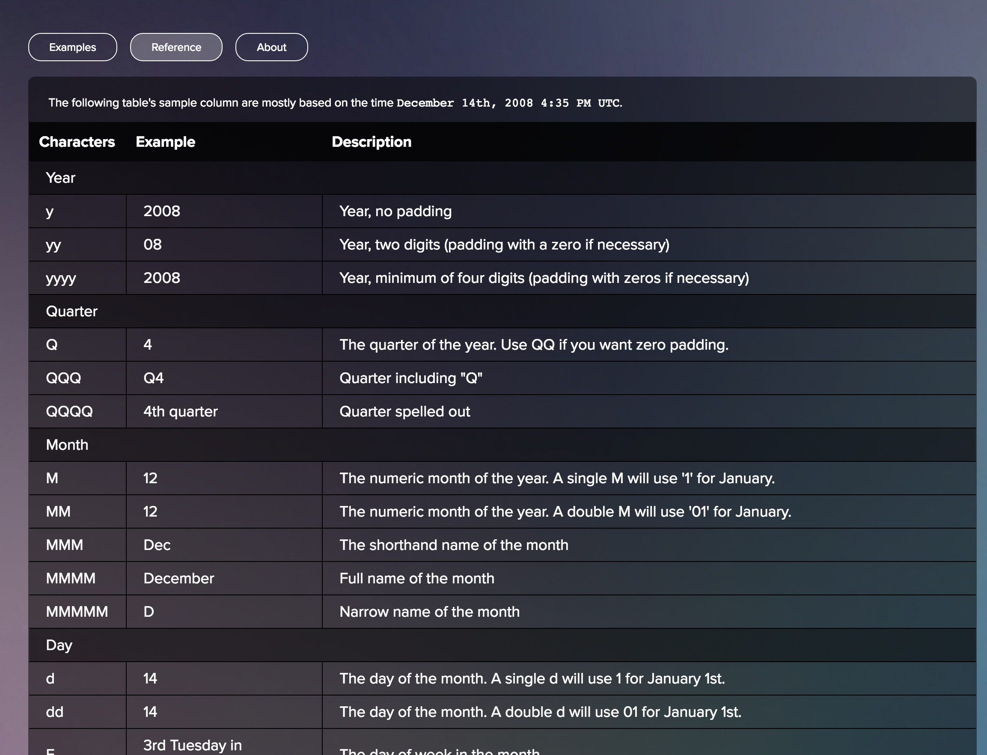Switch to the About tab
The width and height of the screenshot is (987, 755).
pyautogui.click(x=271, y=47)
